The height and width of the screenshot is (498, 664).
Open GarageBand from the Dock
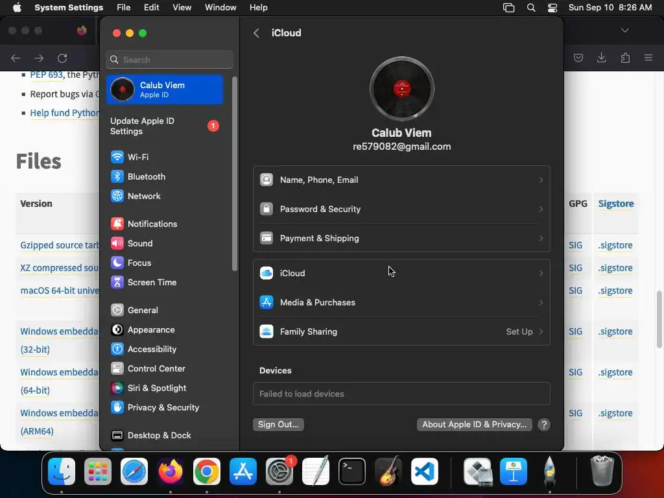point(388,471)
